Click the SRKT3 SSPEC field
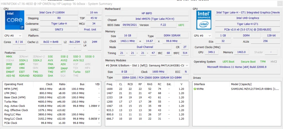283x129 pixels. 59,29
